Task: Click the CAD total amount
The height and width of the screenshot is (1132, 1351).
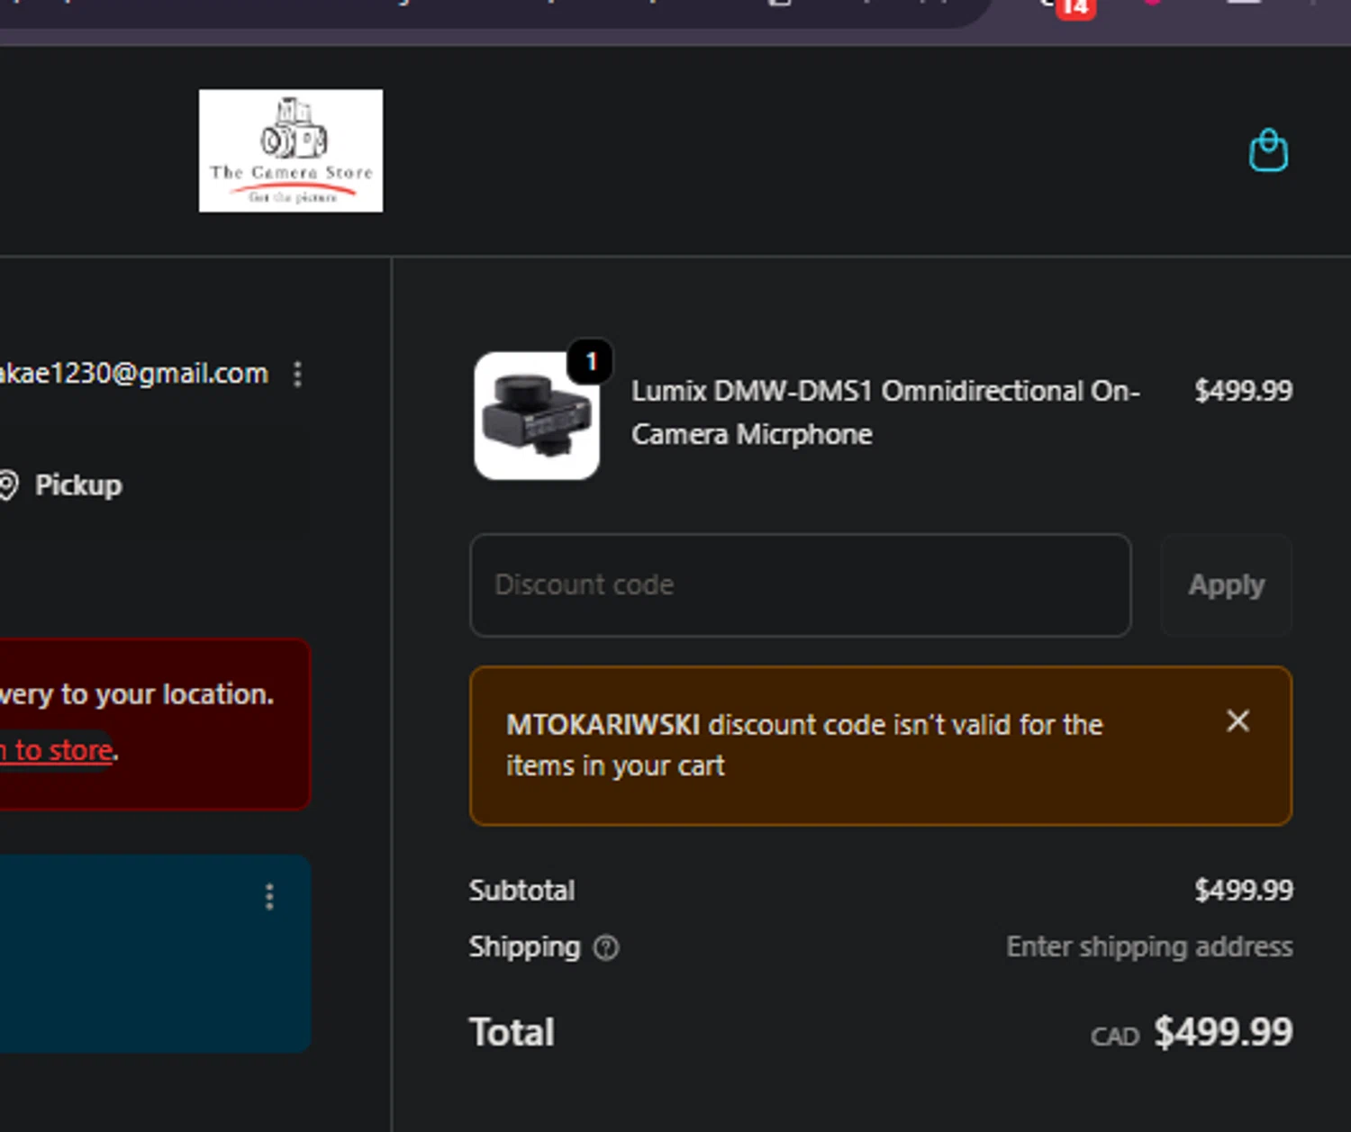Action: point(1222,1032)
